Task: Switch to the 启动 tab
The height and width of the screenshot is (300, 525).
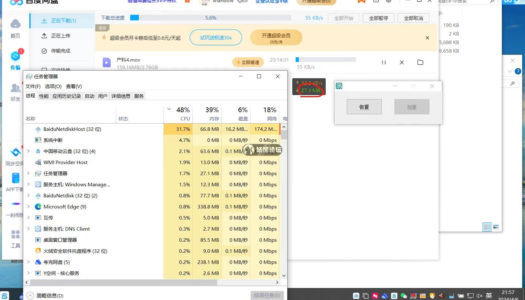Action: point(90,96)
